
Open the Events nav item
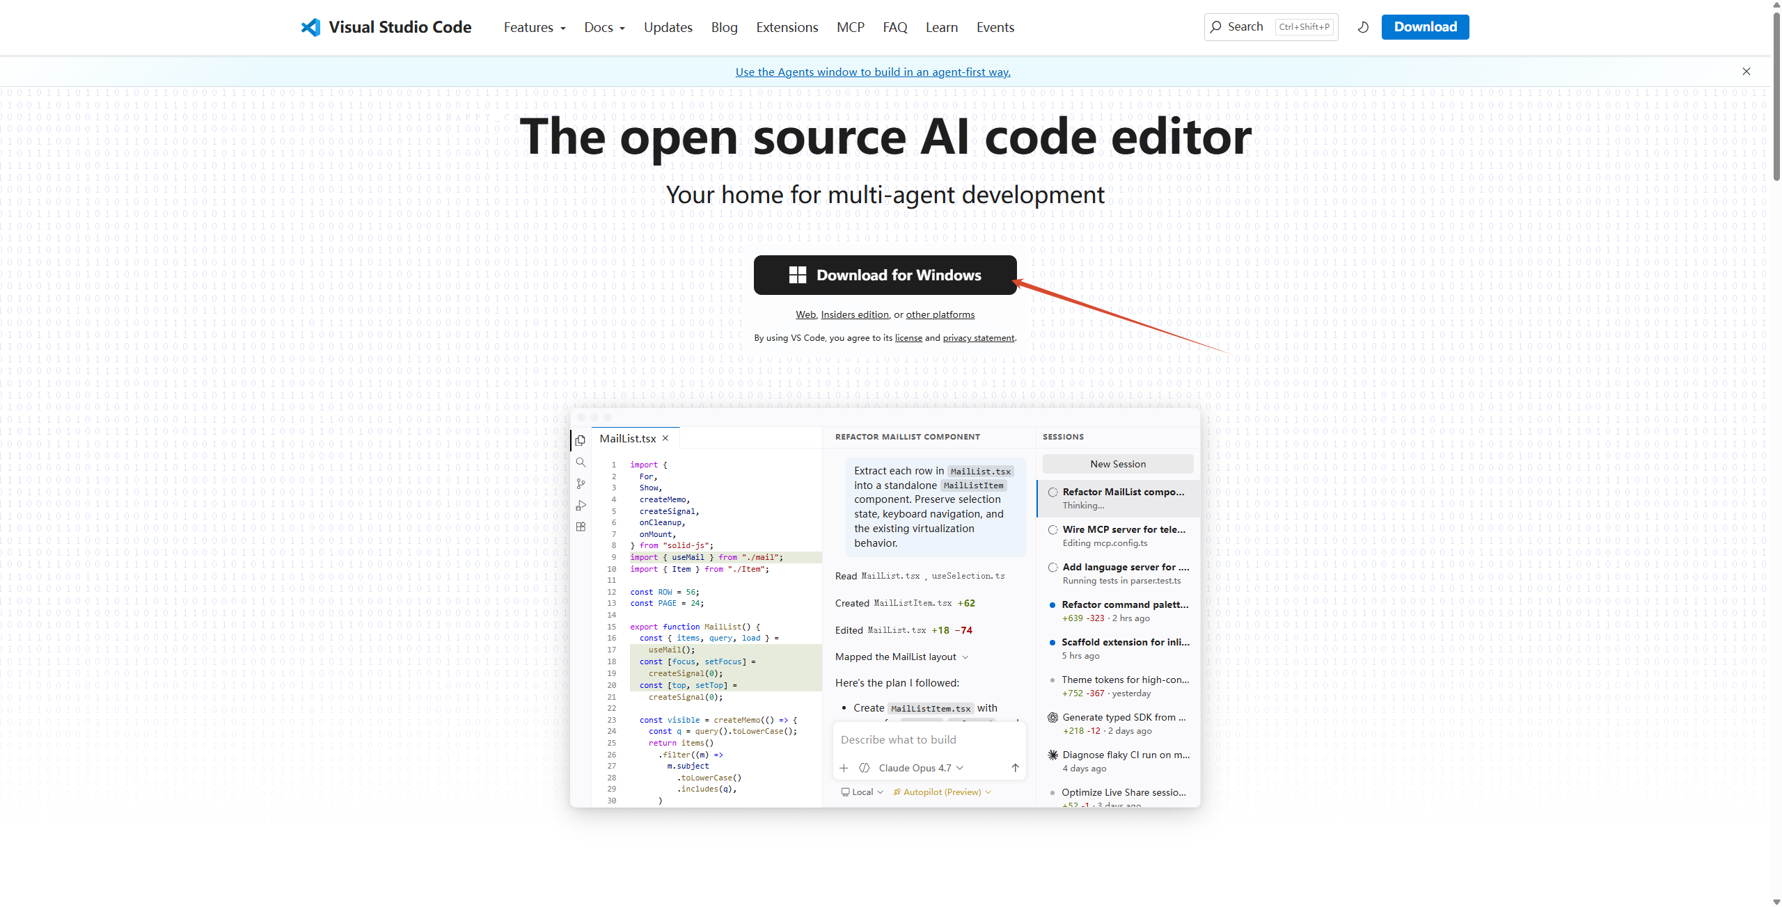(x=995, y=28)
